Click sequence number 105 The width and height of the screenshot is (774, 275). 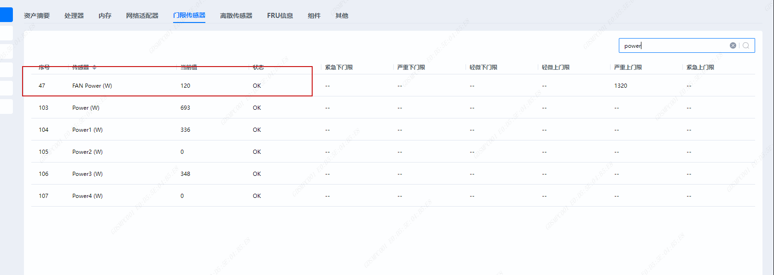click(x=43, y=152)
